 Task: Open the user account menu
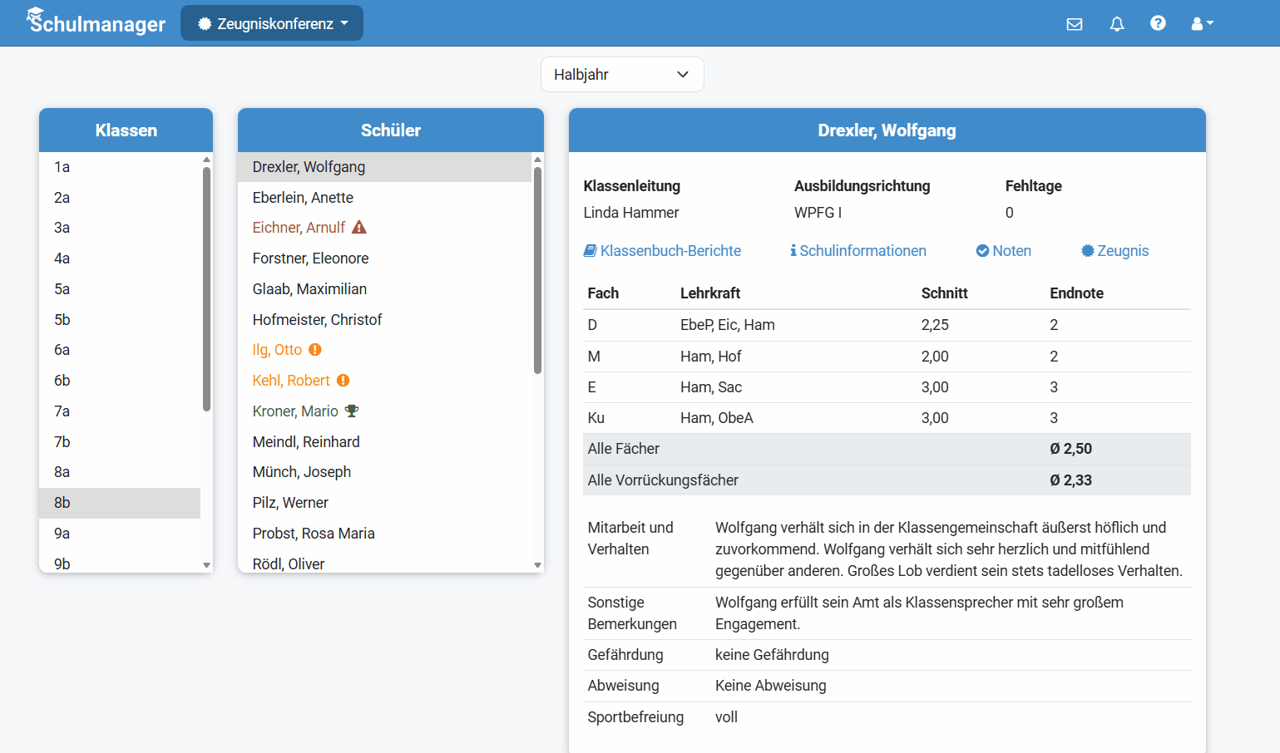tap(1202, 24)
